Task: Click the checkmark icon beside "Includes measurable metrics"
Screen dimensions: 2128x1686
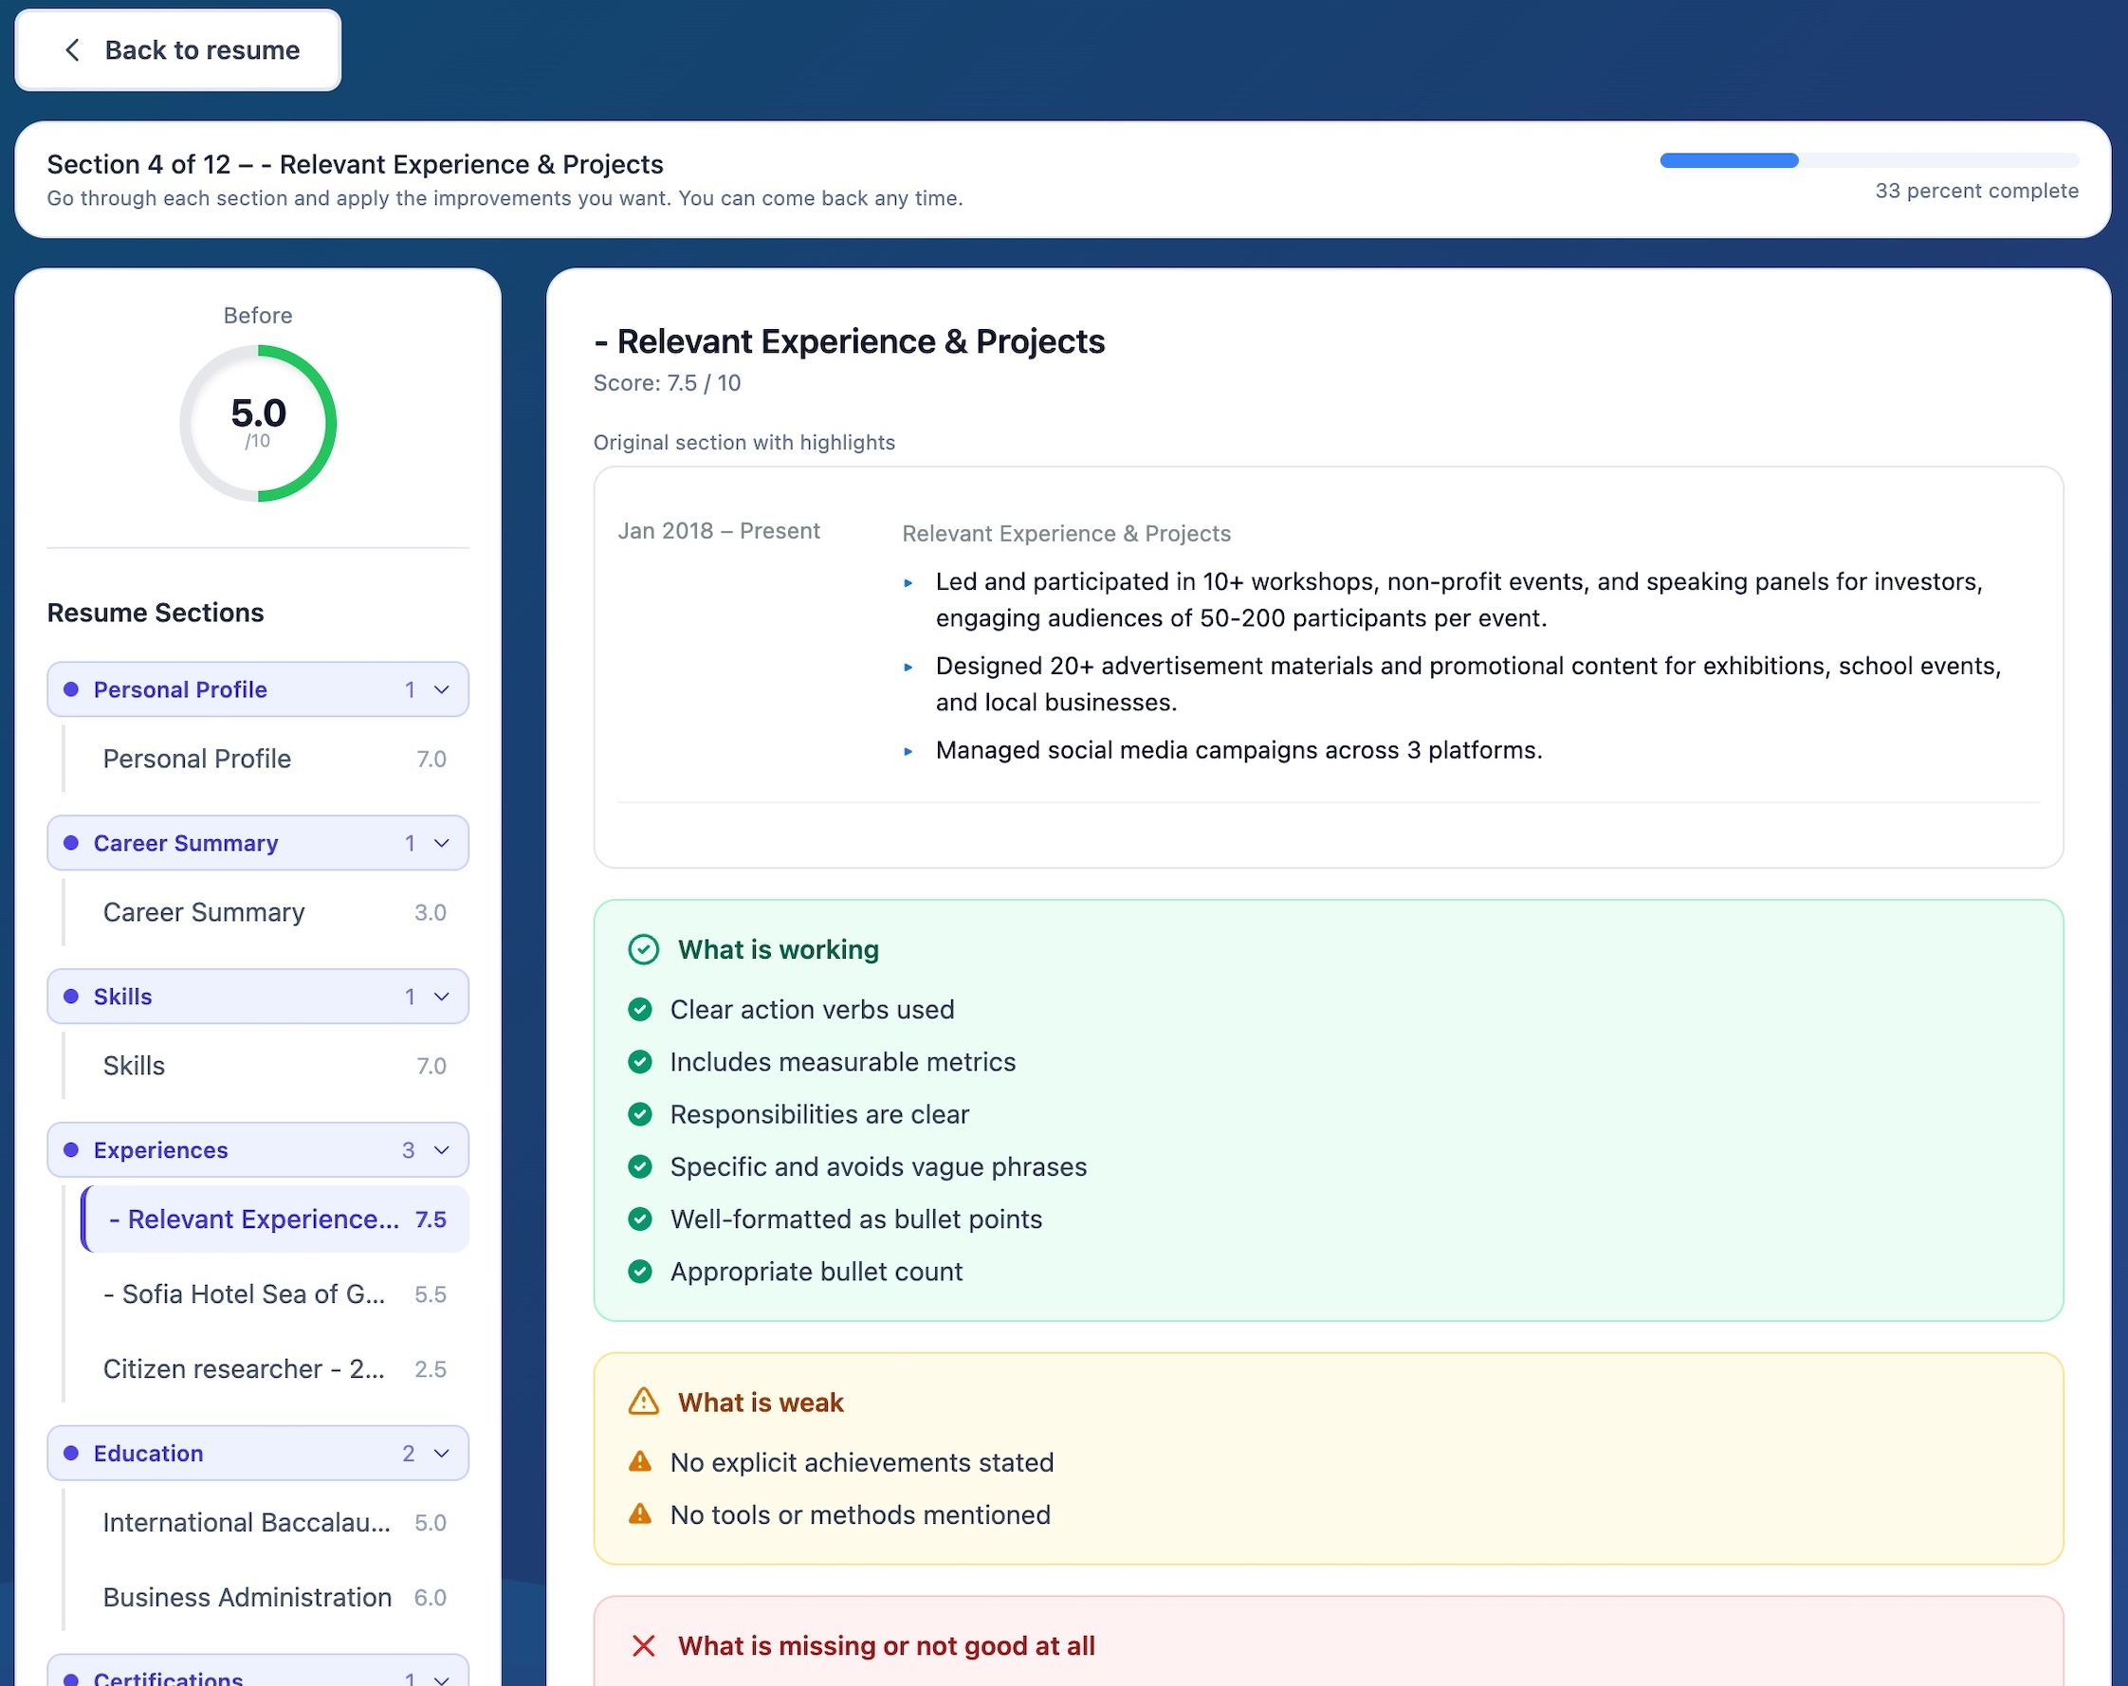Action: click(x=640, y=1062)
